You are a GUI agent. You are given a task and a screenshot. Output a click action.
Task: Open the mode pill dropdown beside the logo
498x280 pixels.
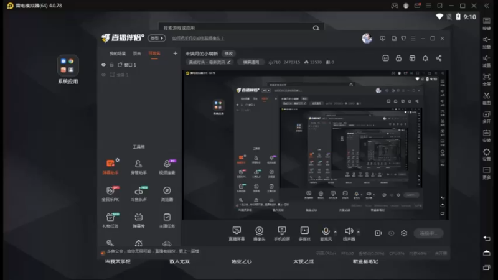click(x=157, y=38)
